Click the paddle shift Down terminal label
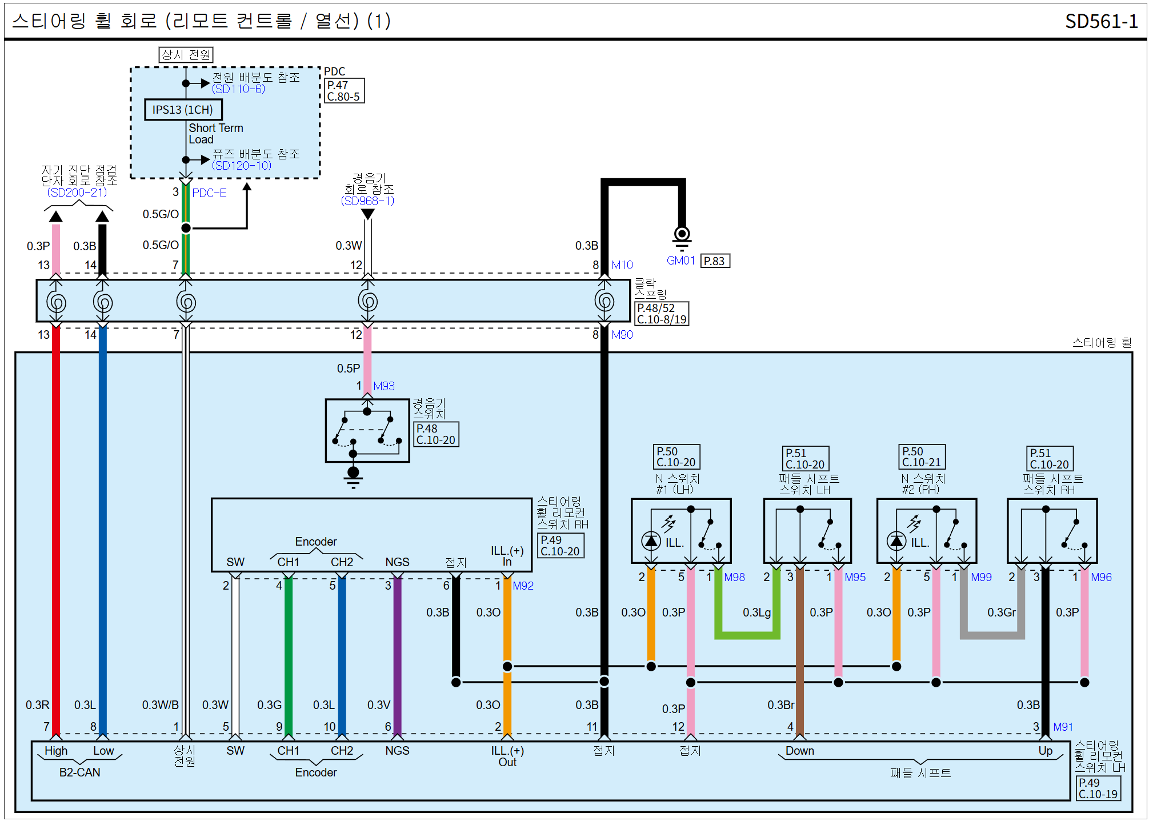This screenshot has width=1157, height=829. pyautogui.click(x=799, y=751)
